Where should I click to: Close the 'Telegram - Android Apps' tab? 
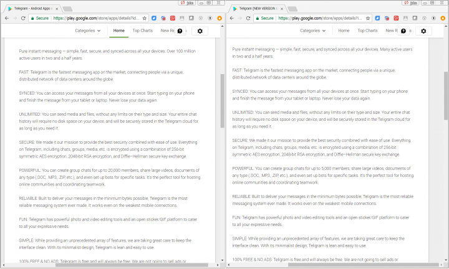[x=57, y=9]
